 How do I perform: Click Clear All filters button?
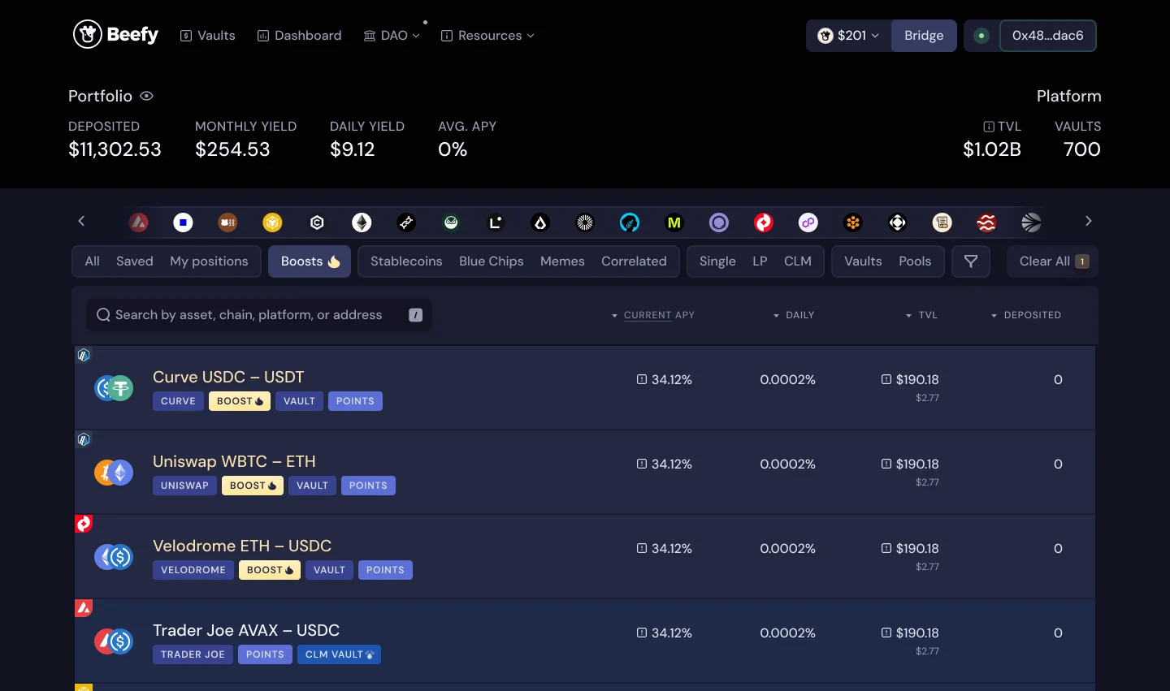[x=1052, y=261]
